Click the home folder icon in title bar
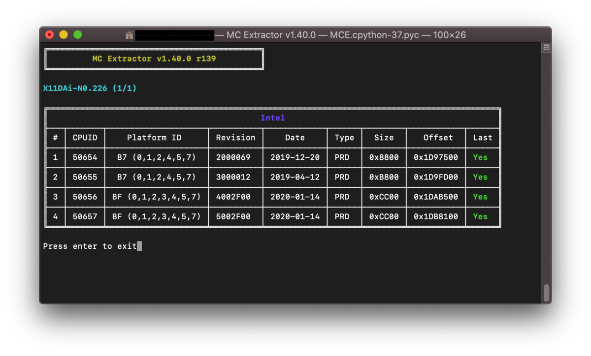Image resolution: width=591 pixels, height=356 pixels. point(129,35)
